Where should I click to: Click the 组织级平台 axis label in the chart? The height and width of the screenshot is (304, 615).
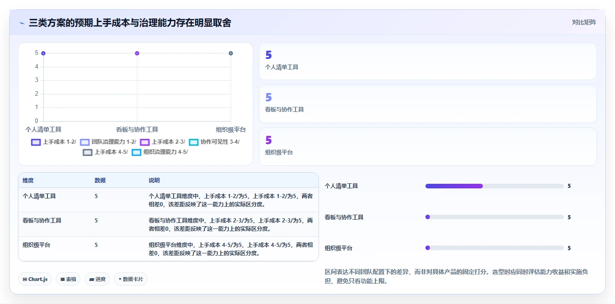(x=231, y=130)
